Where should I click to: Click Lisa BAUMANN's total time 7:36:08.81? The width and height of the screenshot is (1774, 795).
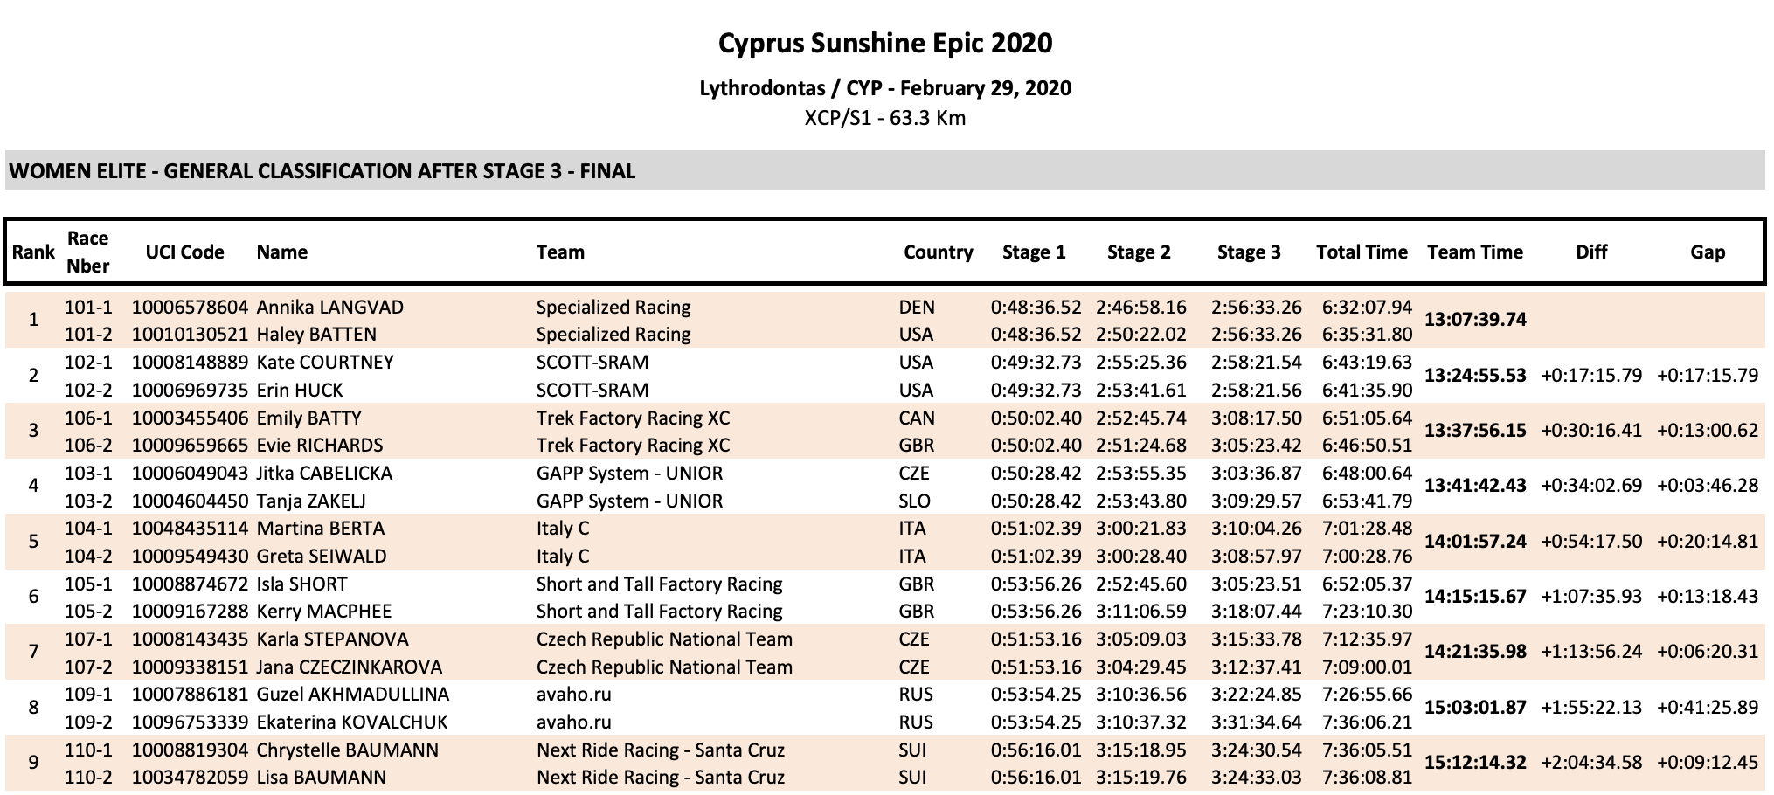(1367, 778)
